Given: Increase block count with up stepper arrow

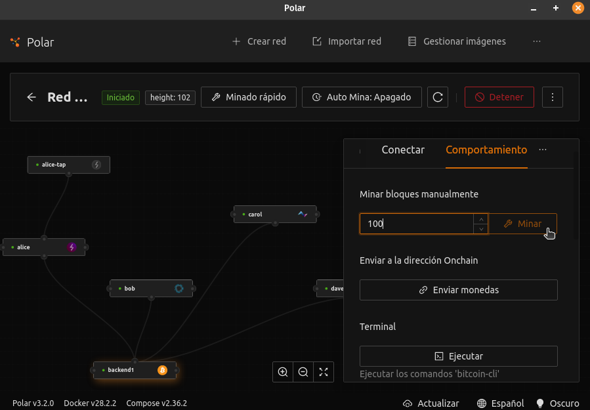Looking at the screenshot, I should coord(482,220).
